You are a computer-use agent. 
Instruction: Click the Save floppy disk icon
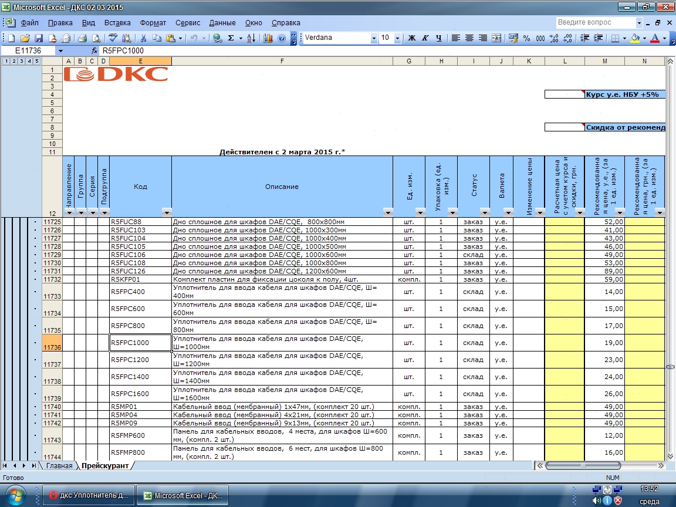click(x=39, y=38)
